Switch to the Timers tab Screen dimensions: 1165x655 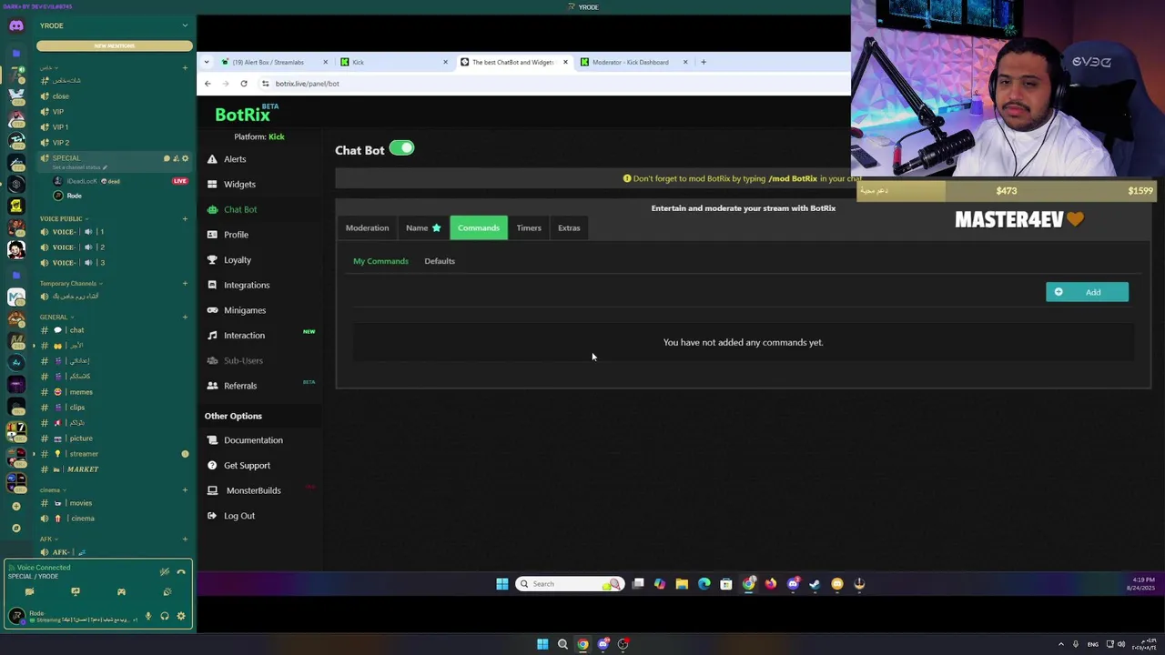pyautogui.click(x=529, y=227)
